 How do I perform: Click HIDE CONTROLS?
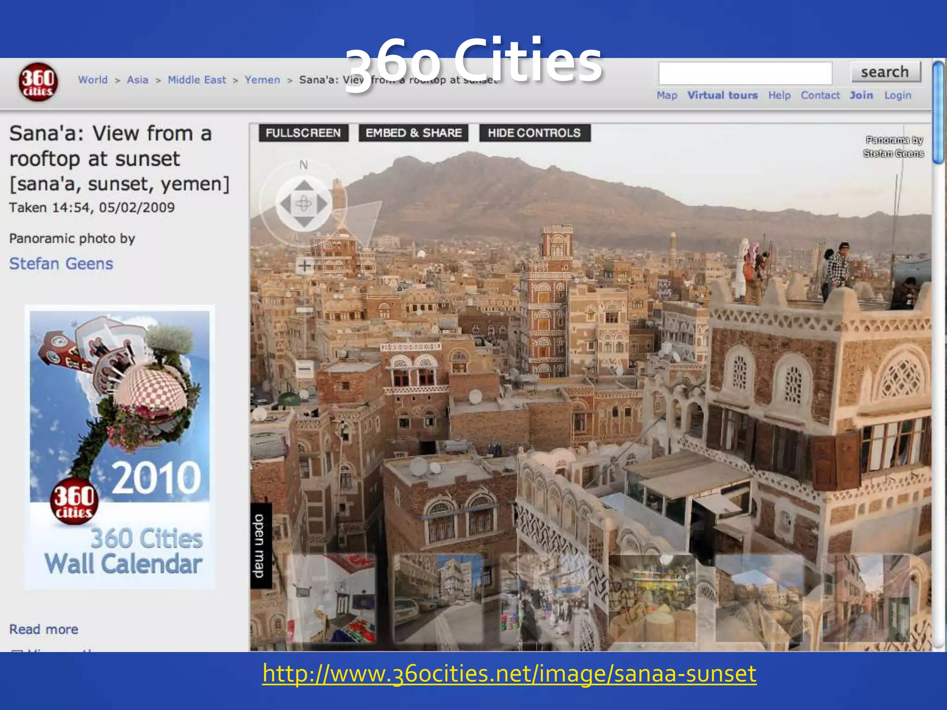click(x=535, y=133)
